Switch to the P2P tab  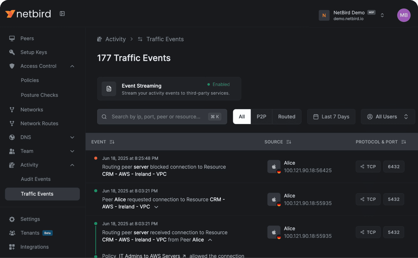[x=261, y=117]
